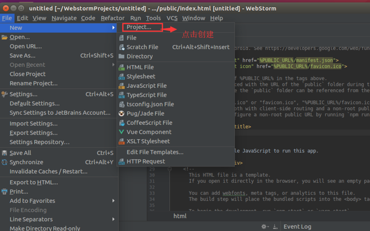This screenshot has height=231, width=370.
Task: Open the View menu
Action: [39, 18]
